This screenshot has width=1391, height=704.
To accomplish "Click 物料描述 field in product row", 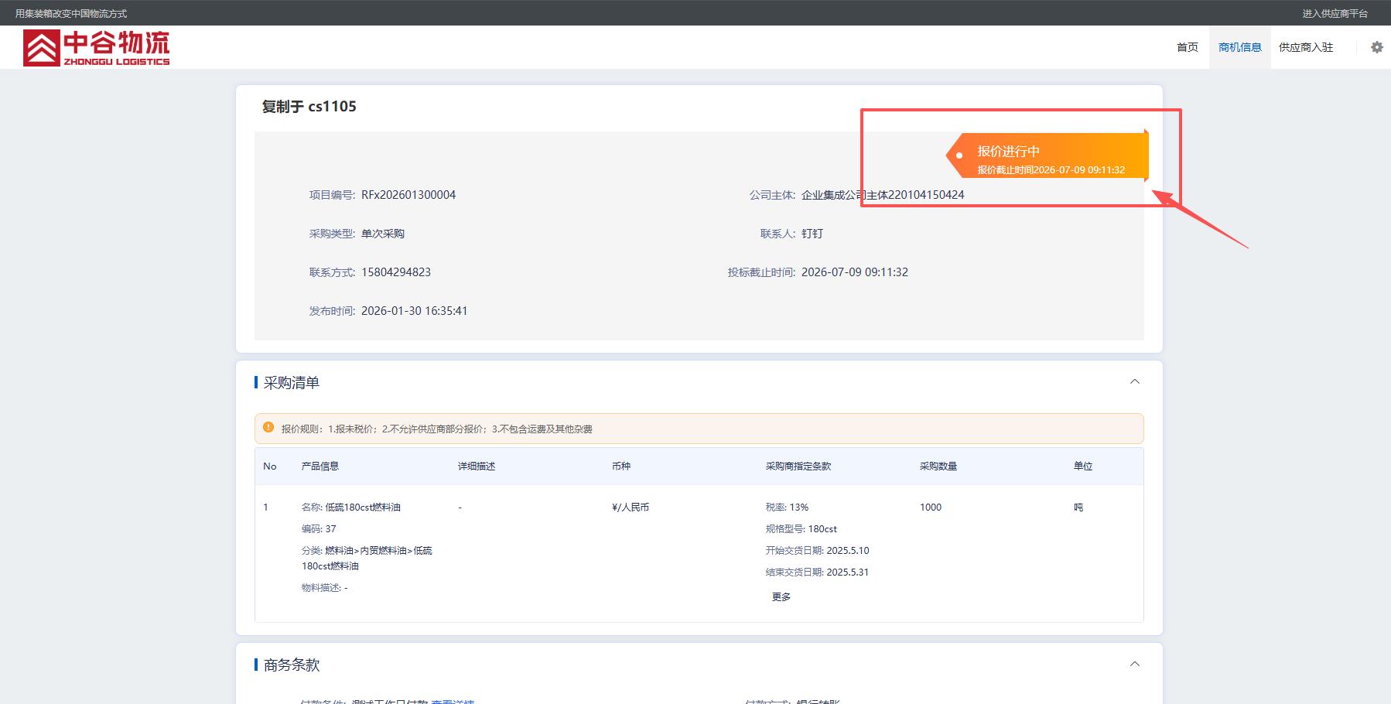I will click(x=325, y=588).
